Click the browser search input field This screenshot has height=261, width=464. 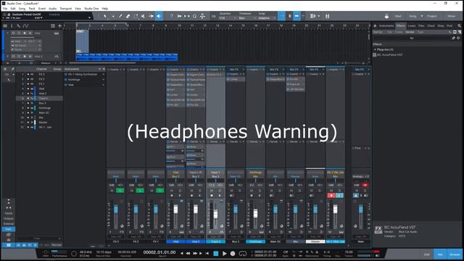[x=412, y=38]
